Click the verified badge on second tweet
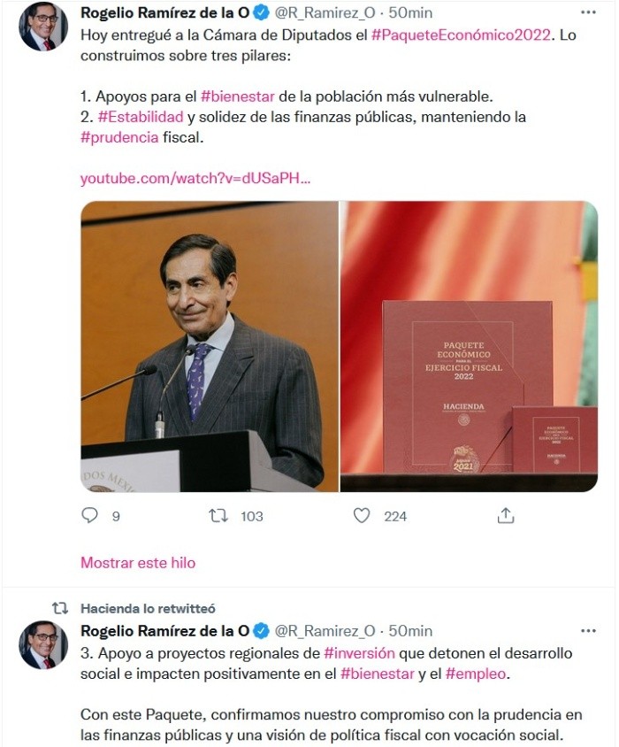Screen dimensions: 619x747 [261, 631]
